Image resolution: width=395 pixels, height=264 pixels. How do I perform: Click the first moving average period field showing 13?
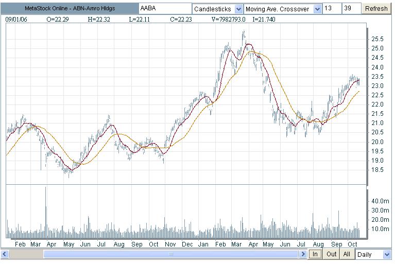332,9
